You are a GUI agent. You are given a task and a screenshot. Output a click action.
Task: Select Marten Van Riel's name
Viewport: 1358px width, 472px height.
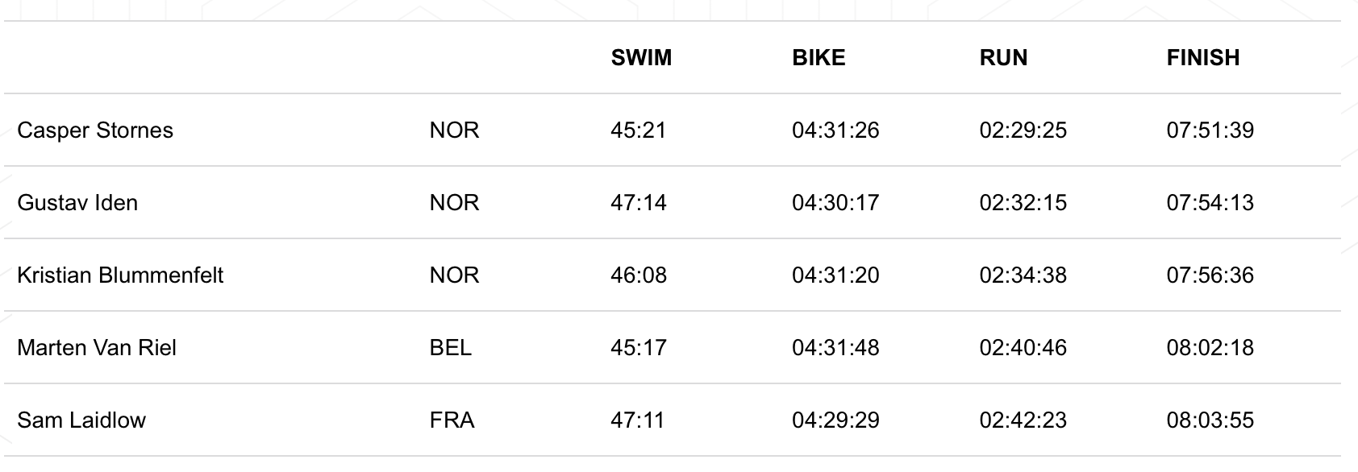click(x=97, y=348)
